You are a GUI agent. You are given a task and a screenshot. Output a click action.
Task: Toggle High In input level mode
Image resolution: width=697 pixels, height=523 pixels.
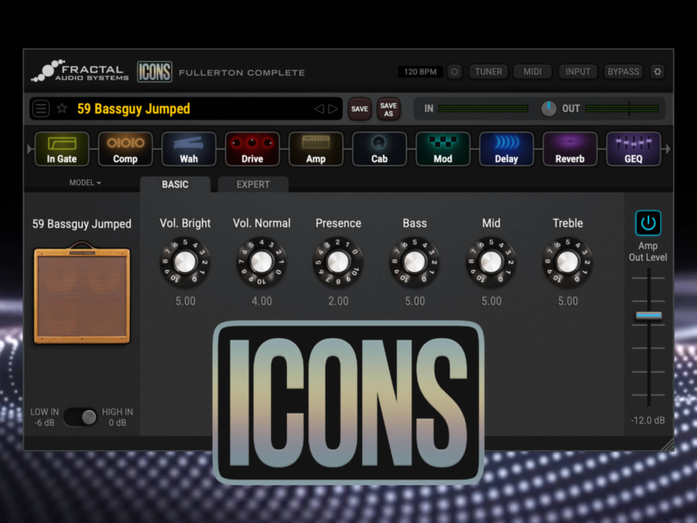point(89,417)
